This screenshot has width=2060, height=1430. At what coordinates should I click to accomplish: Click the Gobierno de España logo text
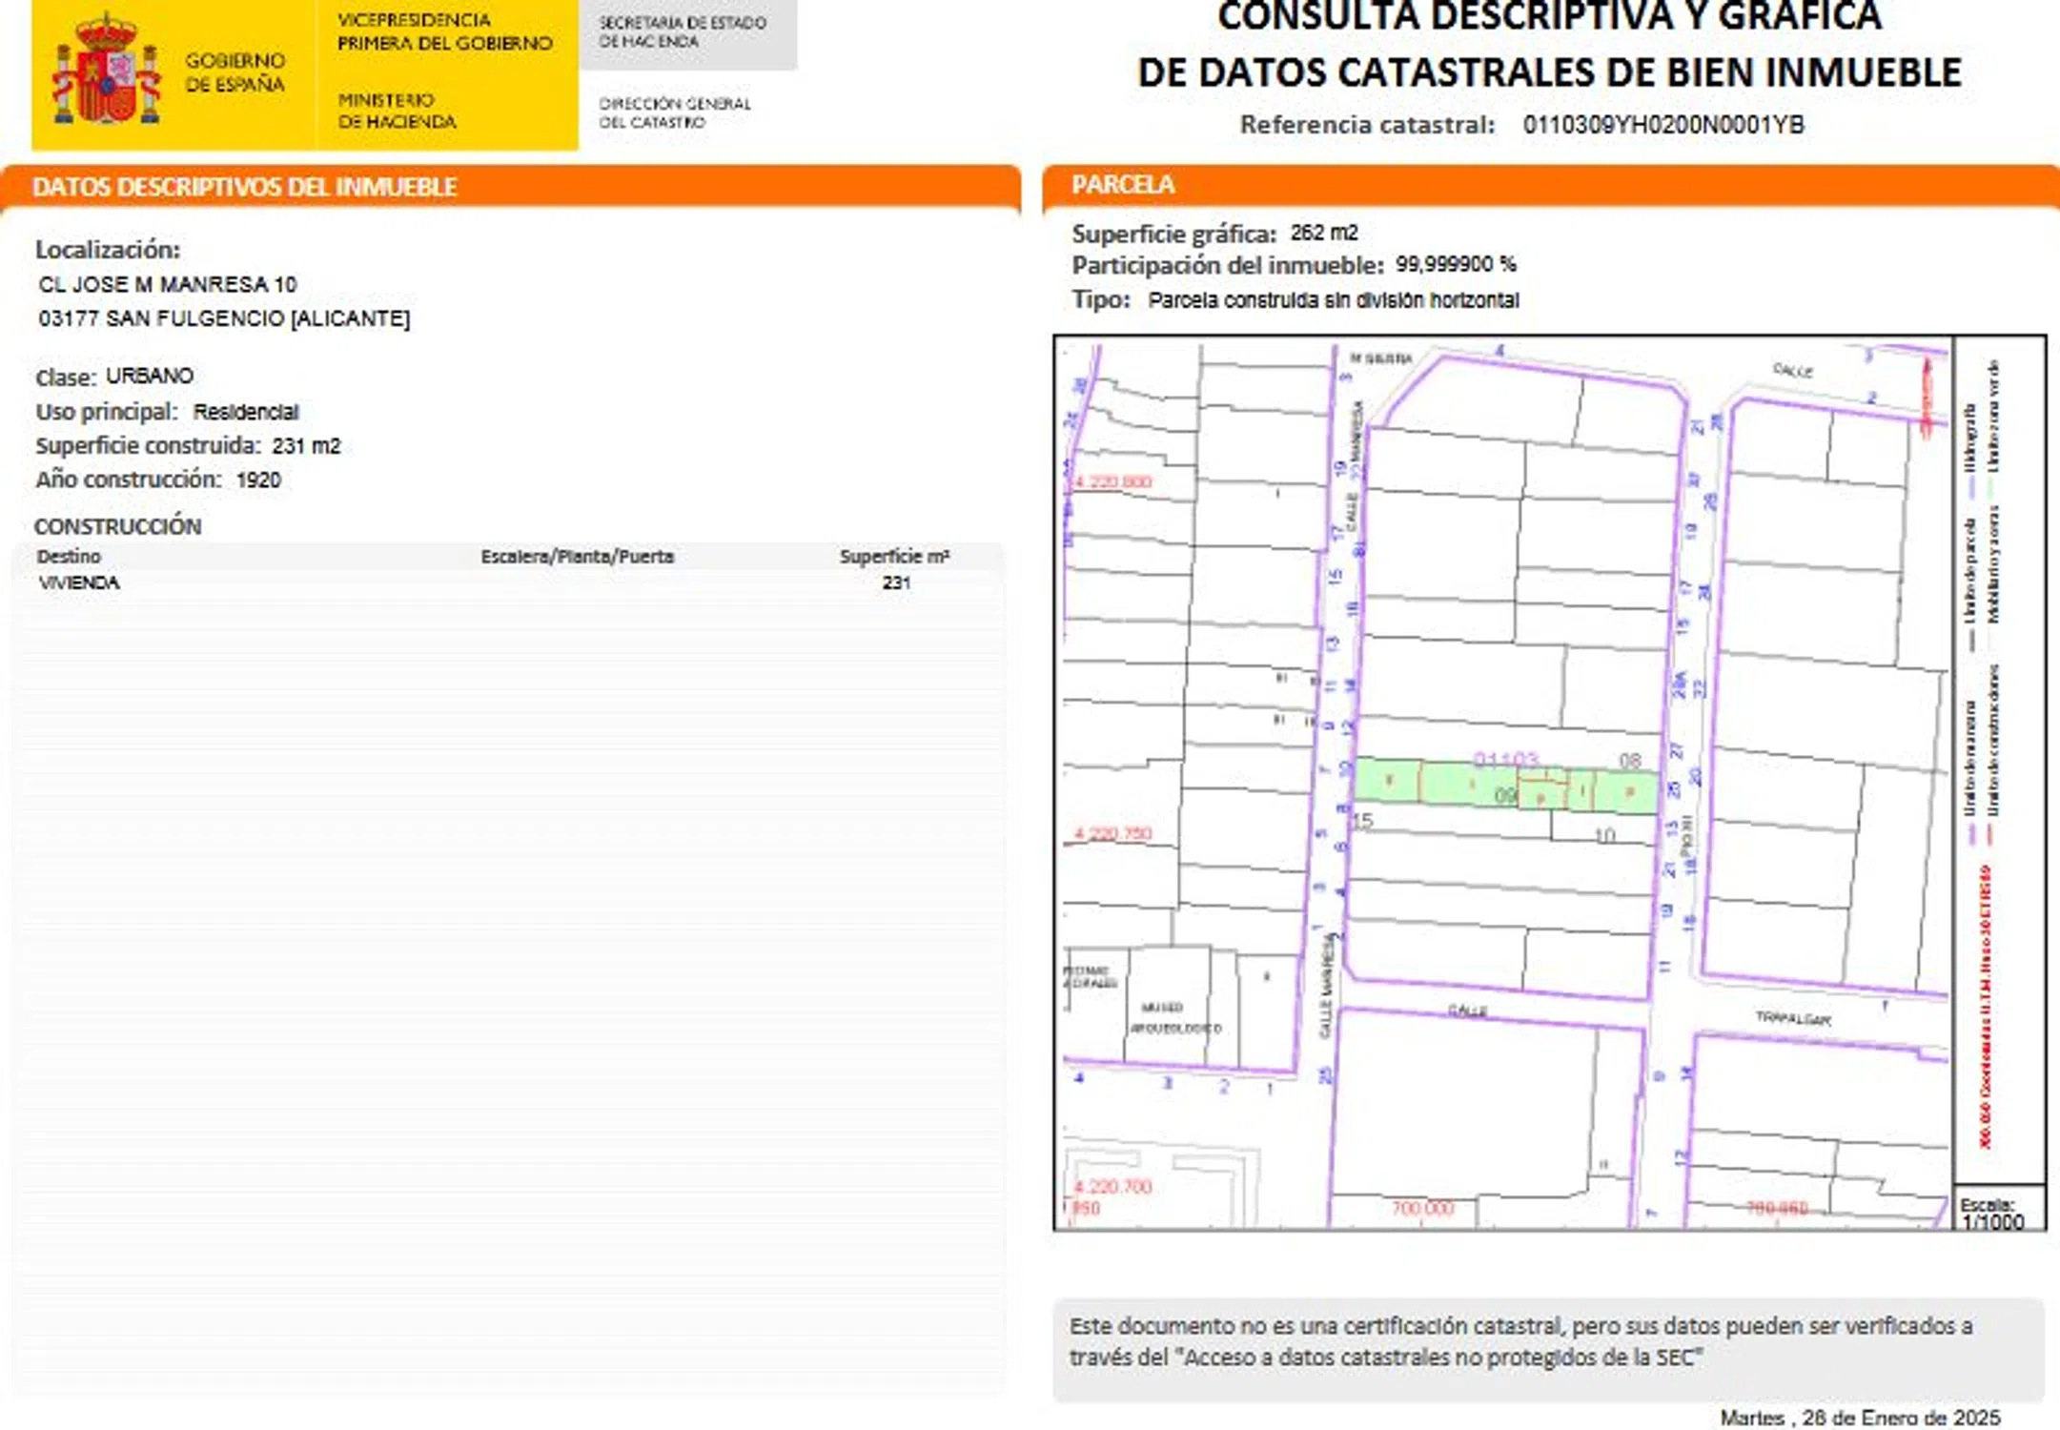235,72
